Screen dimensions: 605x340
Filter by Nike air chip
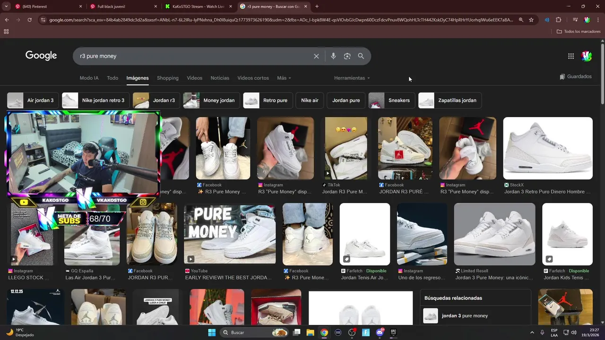(310, 101)
